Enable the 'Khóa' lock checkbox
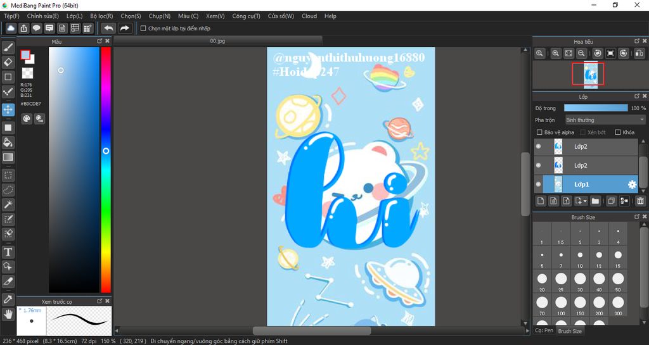This screenshot has height=345, width=649. (617, 132)
